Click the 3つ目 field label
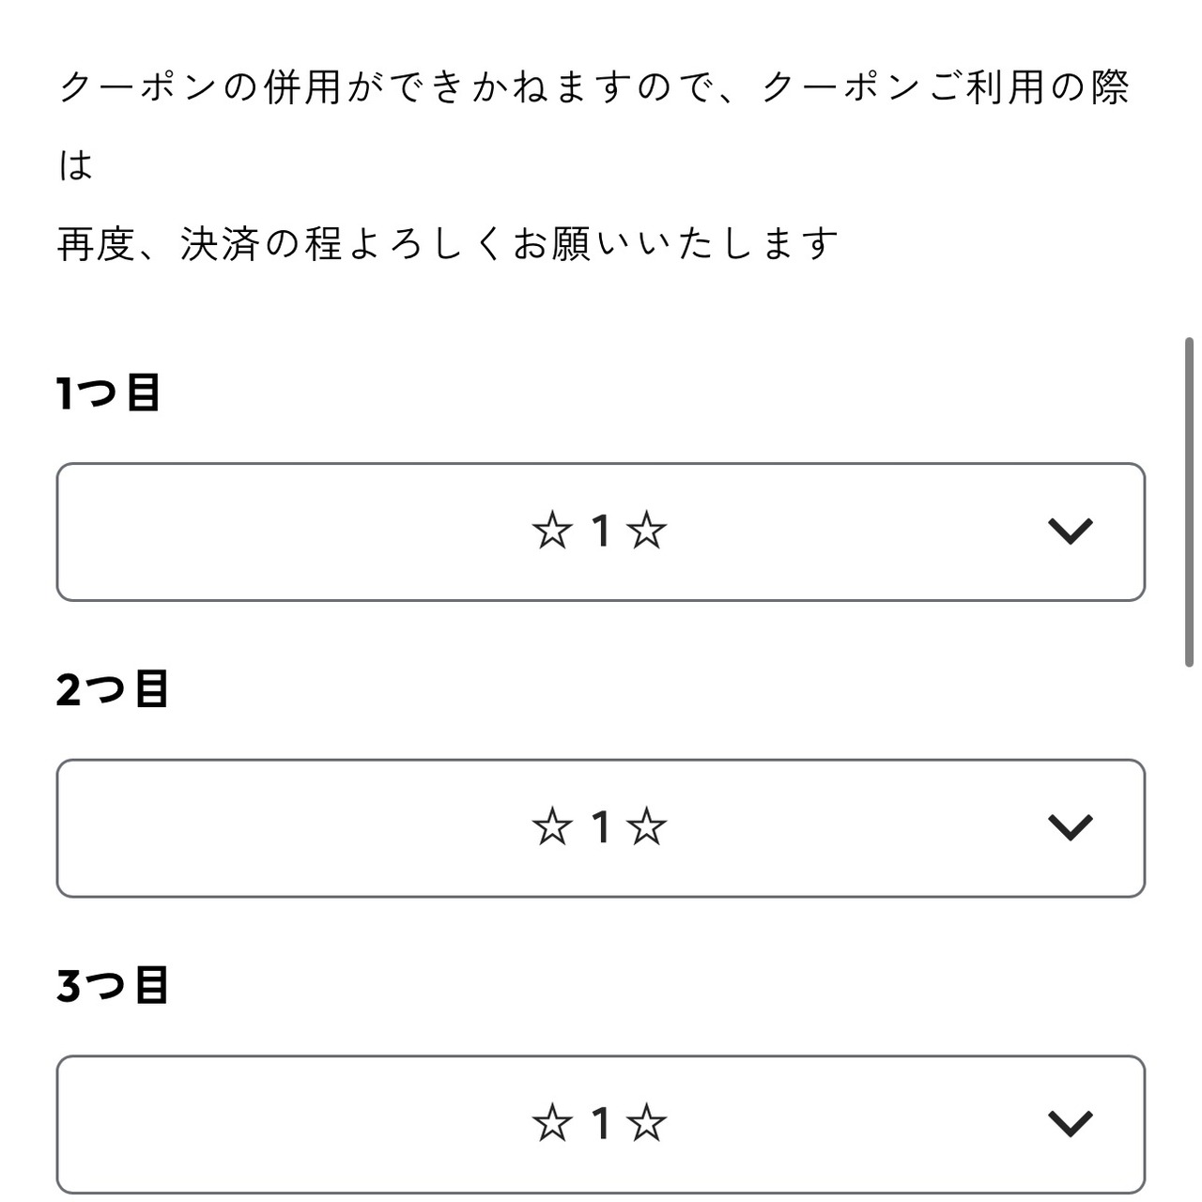The height and width of the screenshot is (1202, 1202). pos(112,986)
